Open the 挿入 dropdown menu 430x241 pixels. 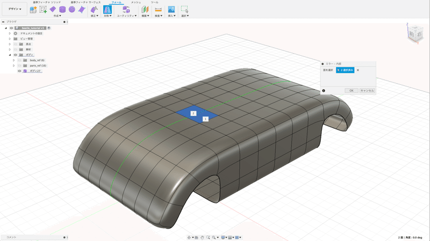[171, 16]
